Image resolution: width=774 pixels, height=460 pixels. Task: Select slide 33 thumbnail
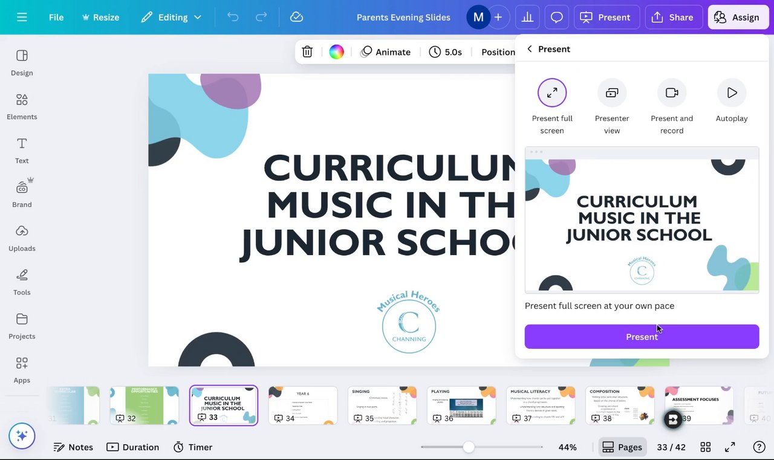pos(224,406)
